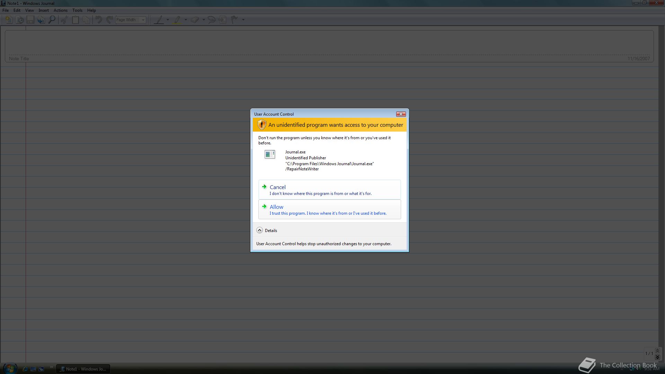The width and height of the screenshot is (665, 374).
Task: Click the Cut scissors icon
Action: click(x=64, y=20)
